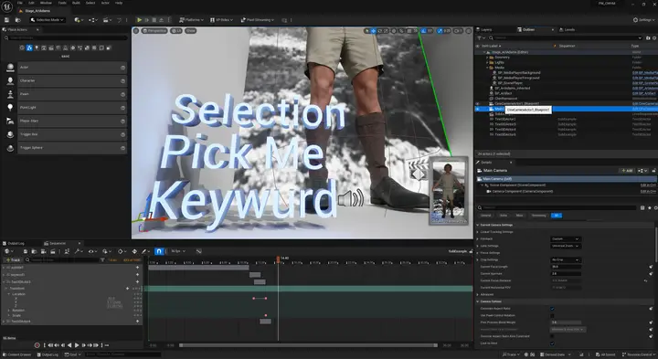This screenshot has width=658, height=359.
Task: Click the Sequencer record button
Action: [x=37, y=345]
